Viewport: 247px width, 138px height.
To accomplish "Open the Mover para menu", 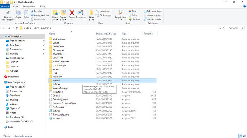I will coord(55,15).
